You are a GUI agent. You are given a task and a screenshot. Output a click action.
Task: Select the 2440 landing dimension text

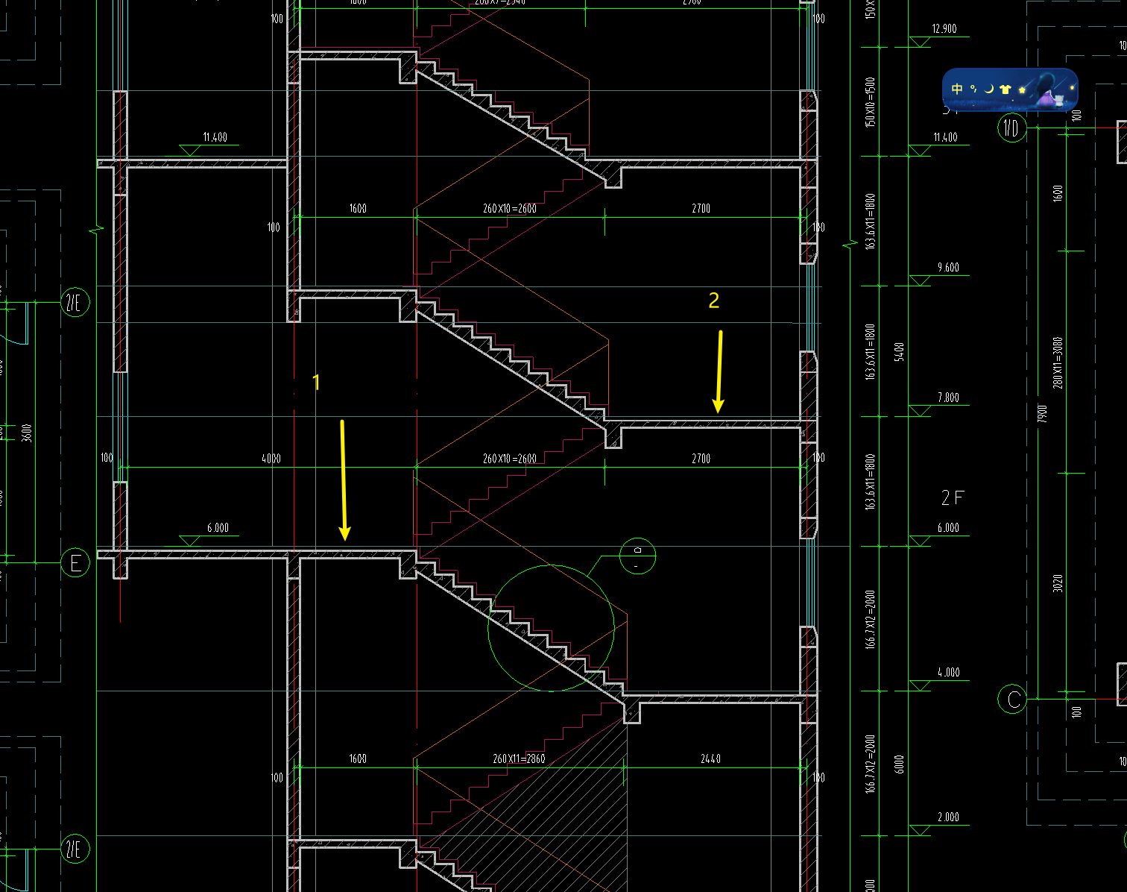(710, 758)
